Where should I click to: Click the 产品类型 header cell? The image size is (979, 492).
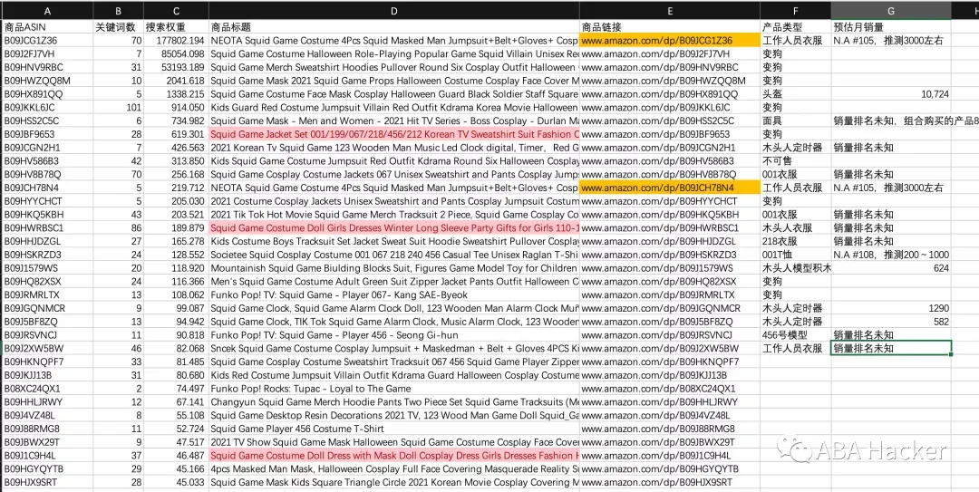796,27
